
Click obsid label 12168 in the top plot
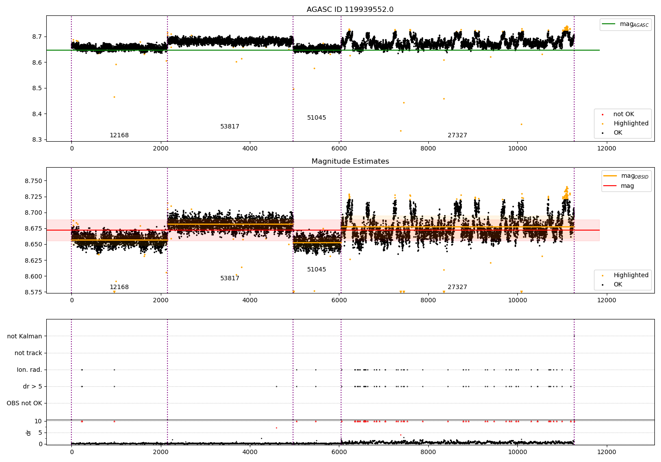point(119,136)
